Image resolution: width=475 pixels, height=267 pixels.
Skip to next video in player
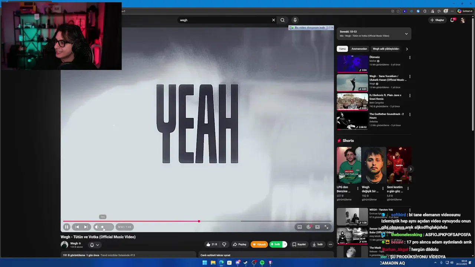click(x=86, y=227)
